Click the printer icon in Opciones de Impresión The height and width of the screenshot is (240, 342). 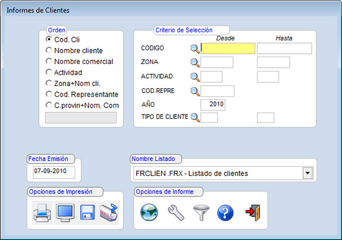(x=42, y=213)
